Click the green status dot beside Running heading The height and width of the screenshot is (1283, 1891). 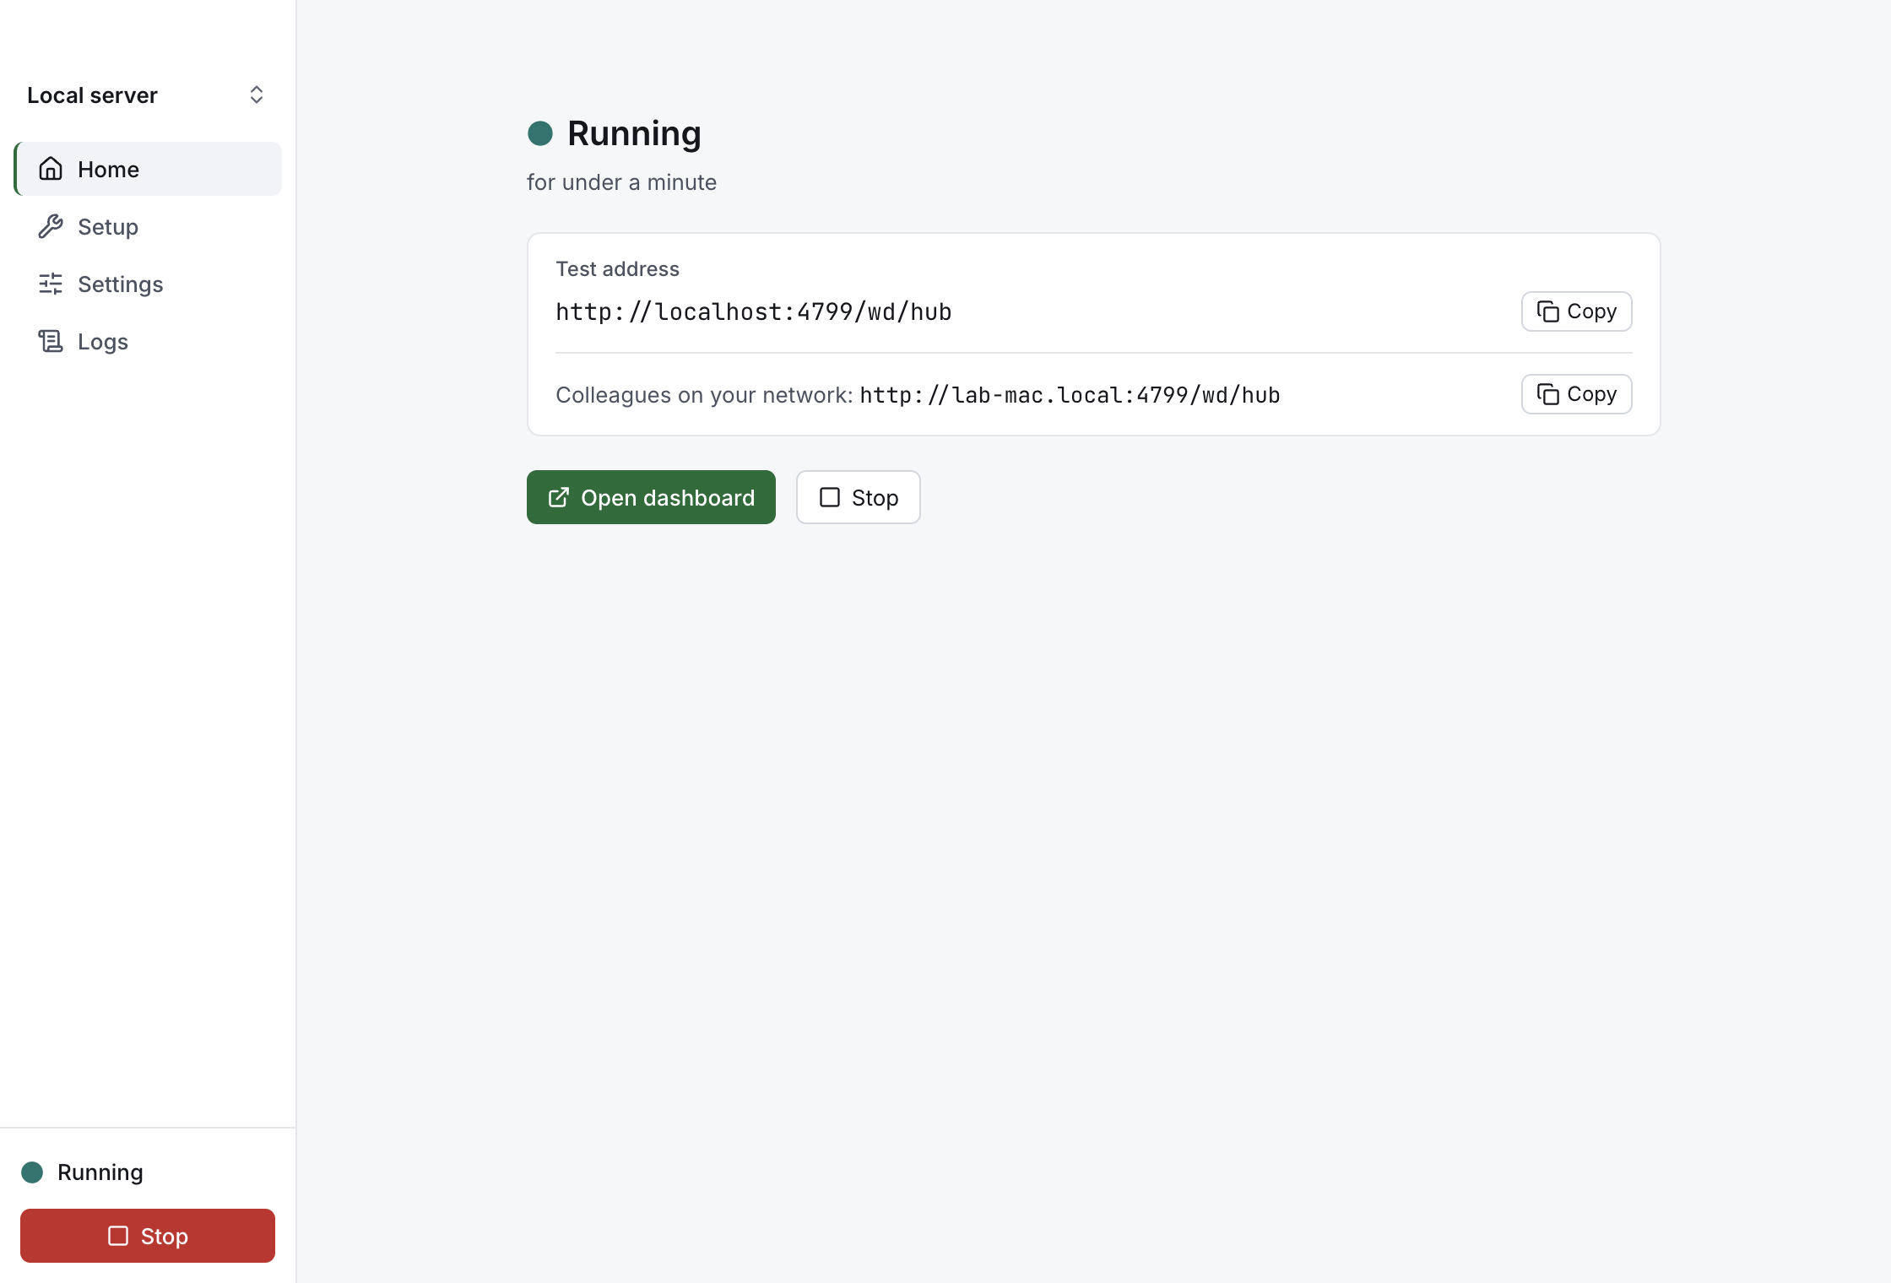click(x=540, y=133)
